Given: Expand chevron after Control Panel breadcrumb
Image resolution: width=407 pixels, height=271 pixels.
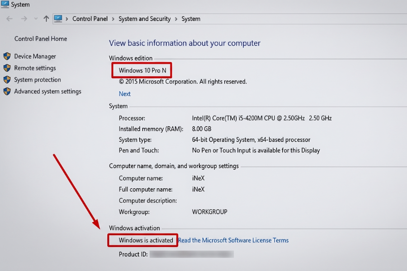Looking at the screenshot, I should point(113,19).
